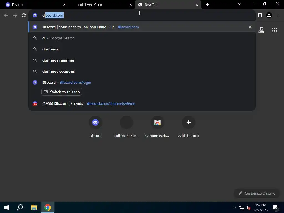Click the muted volume tray icon
The width and height of the screenshot is (284, 213).
(x=248, y=207)
